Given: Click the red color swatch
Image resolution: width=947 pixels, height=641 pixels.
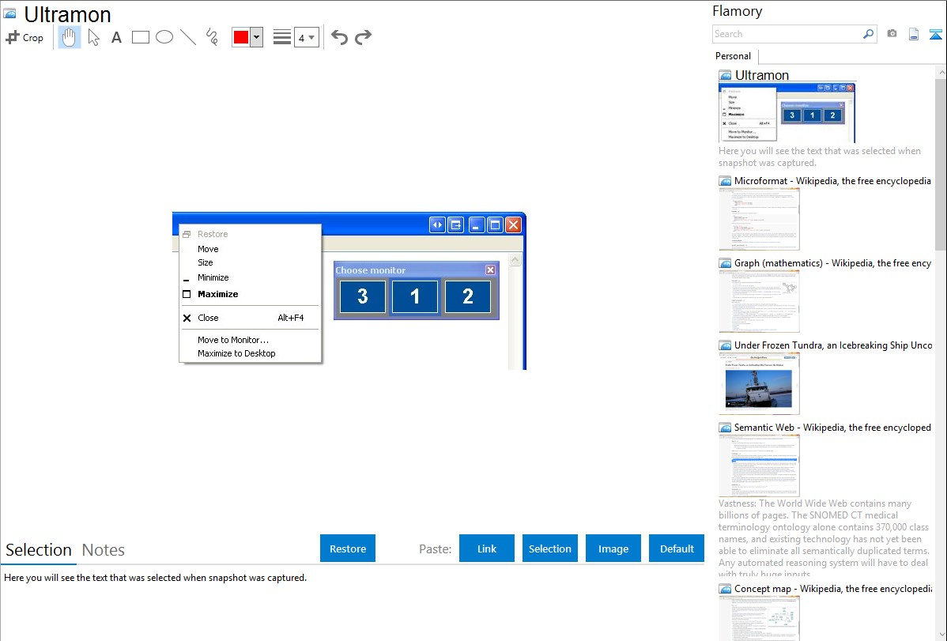Looking at the screenshot, I should click(x=241, y=37).
